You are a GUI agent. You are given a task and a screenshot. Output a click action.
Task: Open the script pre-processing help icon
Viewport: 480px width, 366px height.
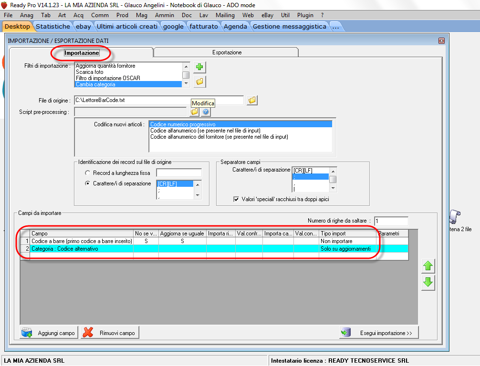point(206,112)
